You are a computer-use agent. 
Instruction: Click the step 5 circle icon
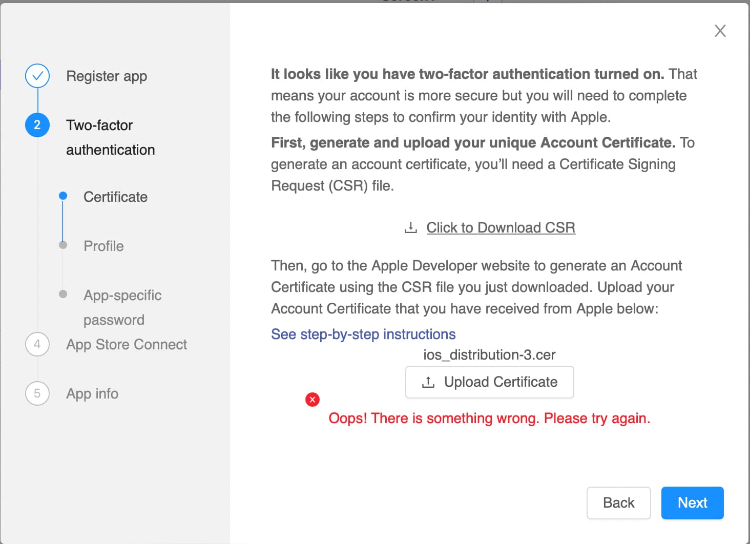[x=37, y=393]
